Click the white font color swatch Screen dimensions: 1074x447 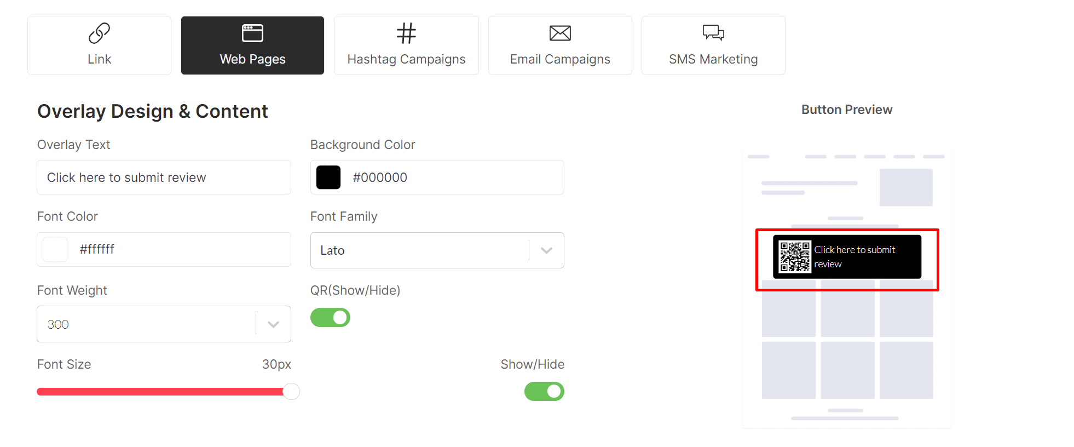[55, 249]
